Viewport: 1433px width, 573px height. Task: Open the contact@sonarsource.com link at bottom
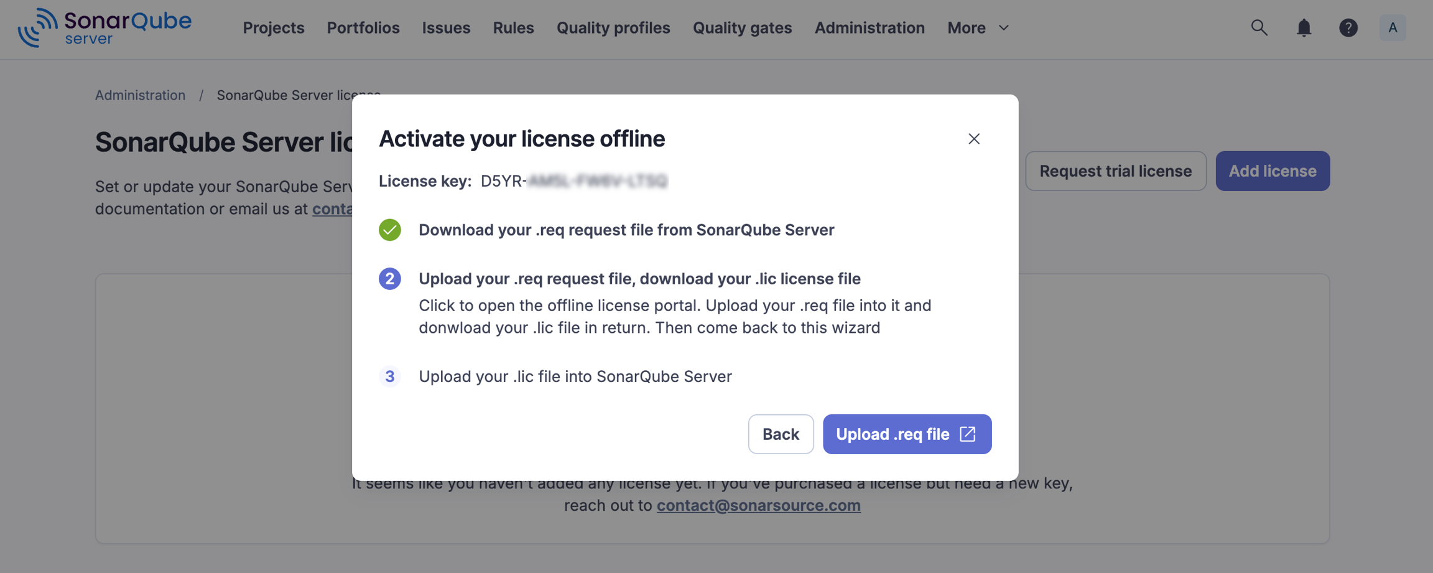[758, 505]
